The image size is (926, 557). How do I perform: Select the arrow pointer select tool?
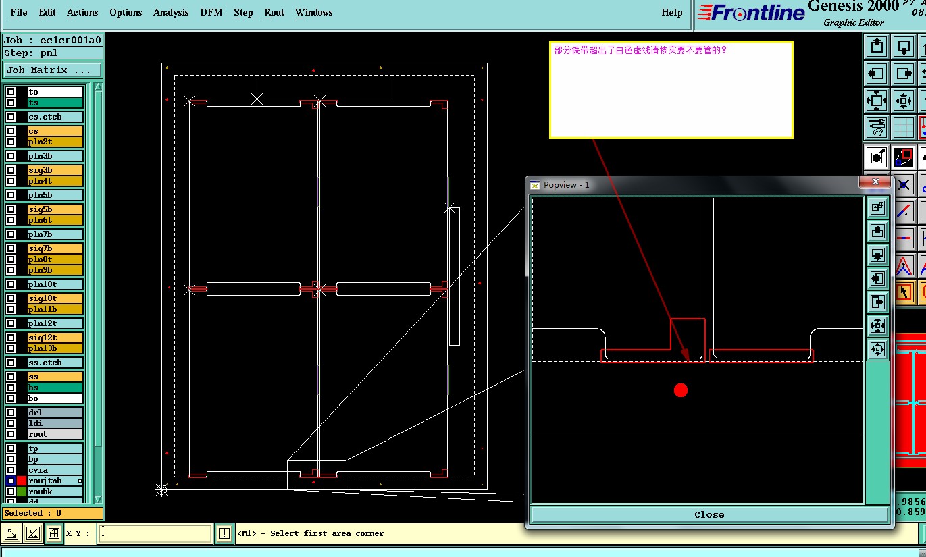(904, 292)
